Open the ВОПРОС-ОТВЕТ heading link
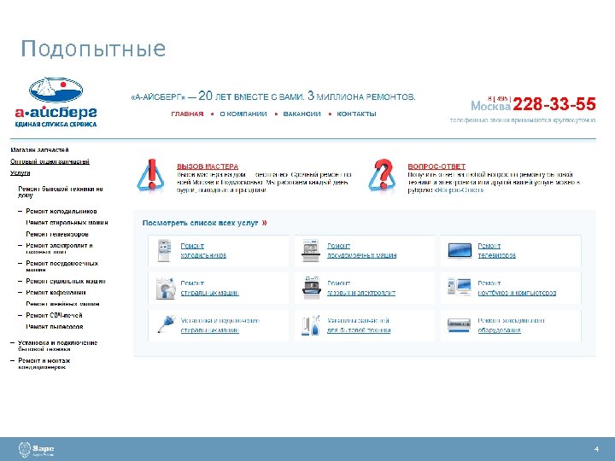 436,166
